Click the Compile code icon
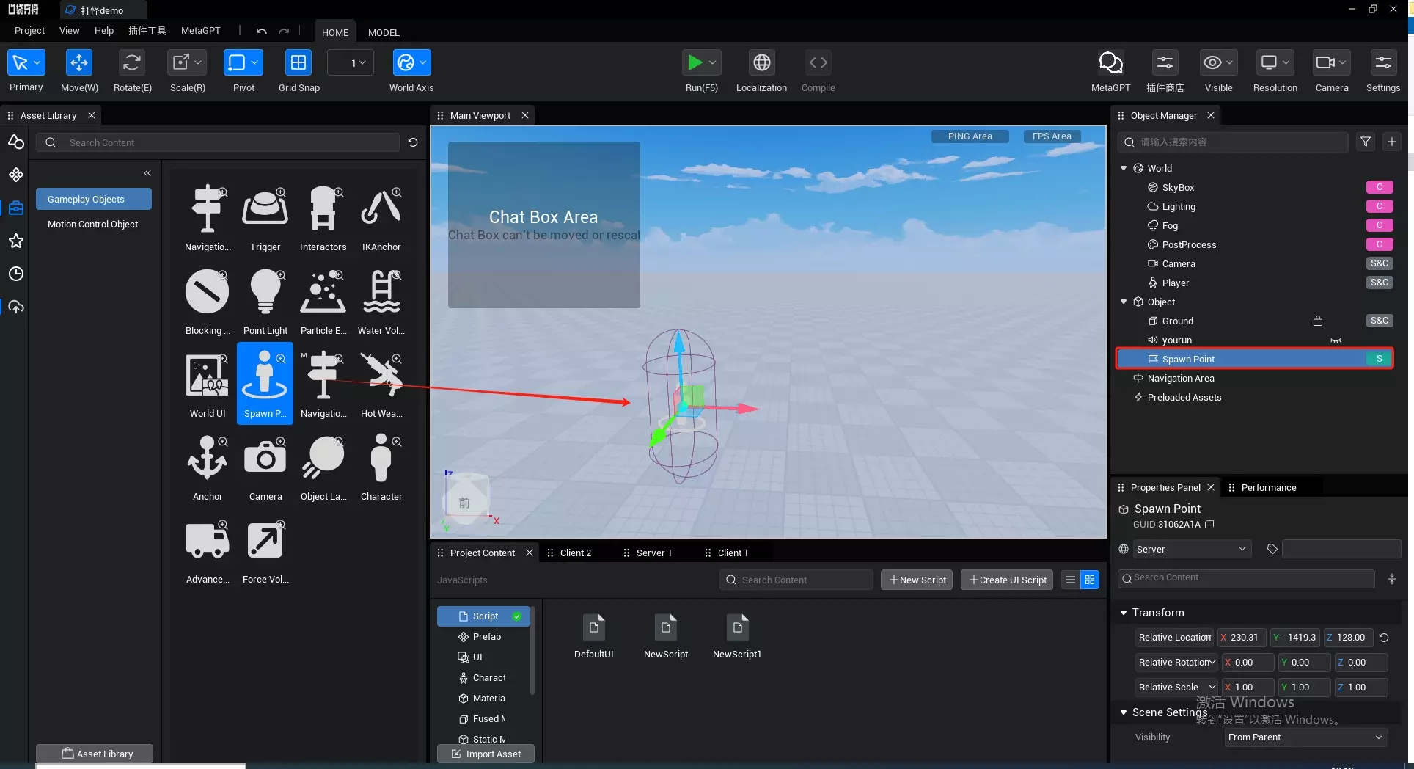 [x=818, y=63]
